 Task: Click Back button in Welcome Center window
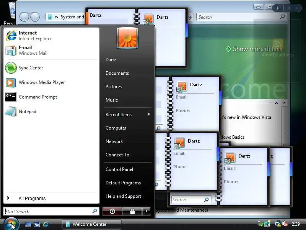coord(24,17)
